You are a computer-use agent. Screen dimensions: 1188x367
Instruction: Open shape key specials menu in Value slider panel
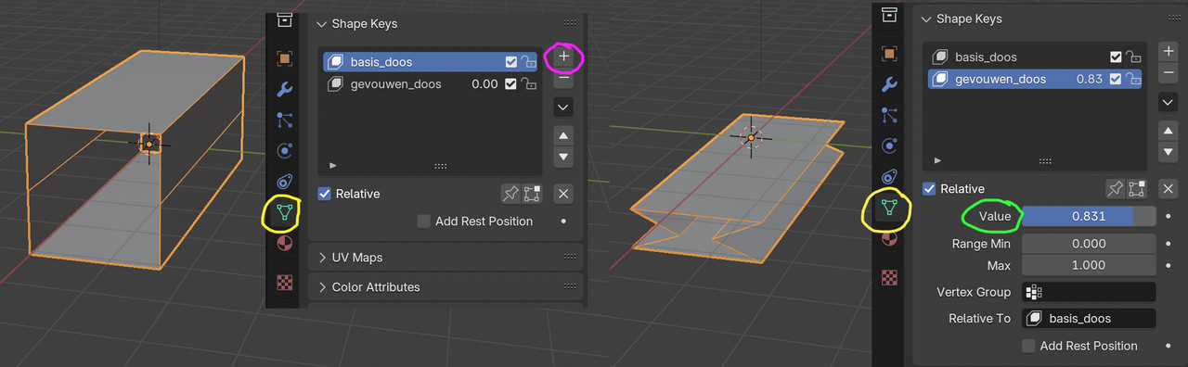1169,101
